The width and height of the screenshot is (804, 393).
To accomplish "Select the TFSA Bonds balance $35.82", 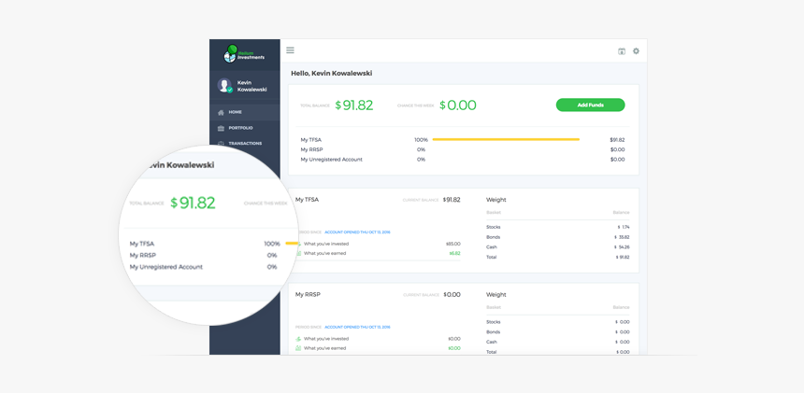I will 622,237.
